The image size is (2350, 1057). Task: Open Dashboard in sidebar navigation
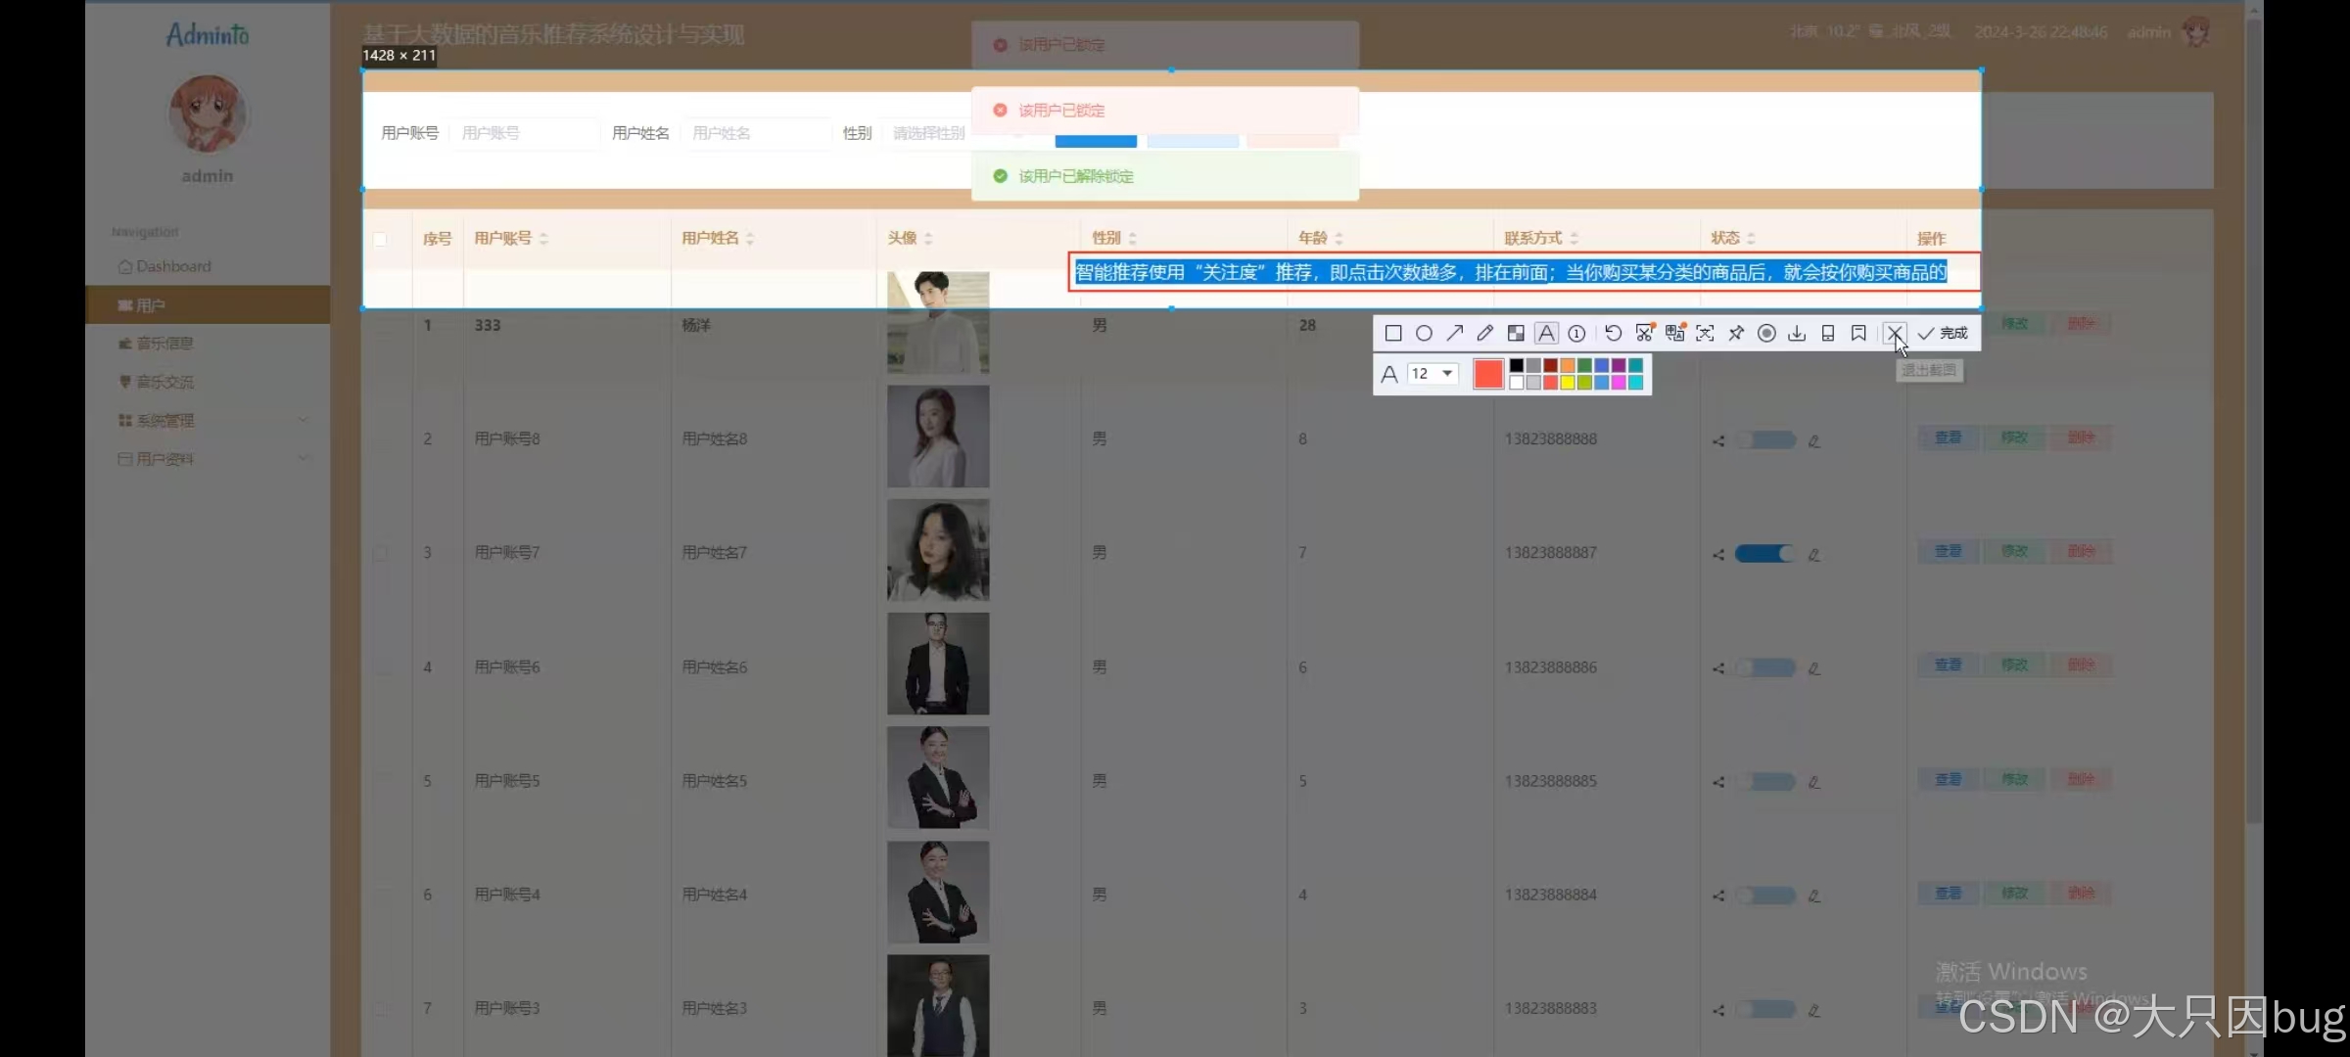[173, 266]
